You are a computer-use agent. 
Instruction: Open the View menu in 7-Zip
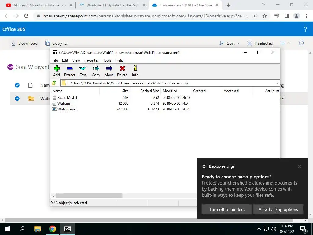point(76,60)
